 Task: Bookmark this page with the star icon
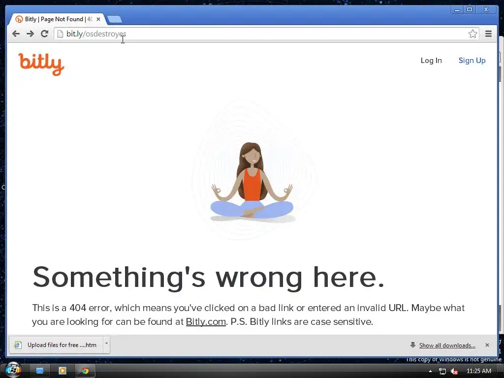[472, 34]
